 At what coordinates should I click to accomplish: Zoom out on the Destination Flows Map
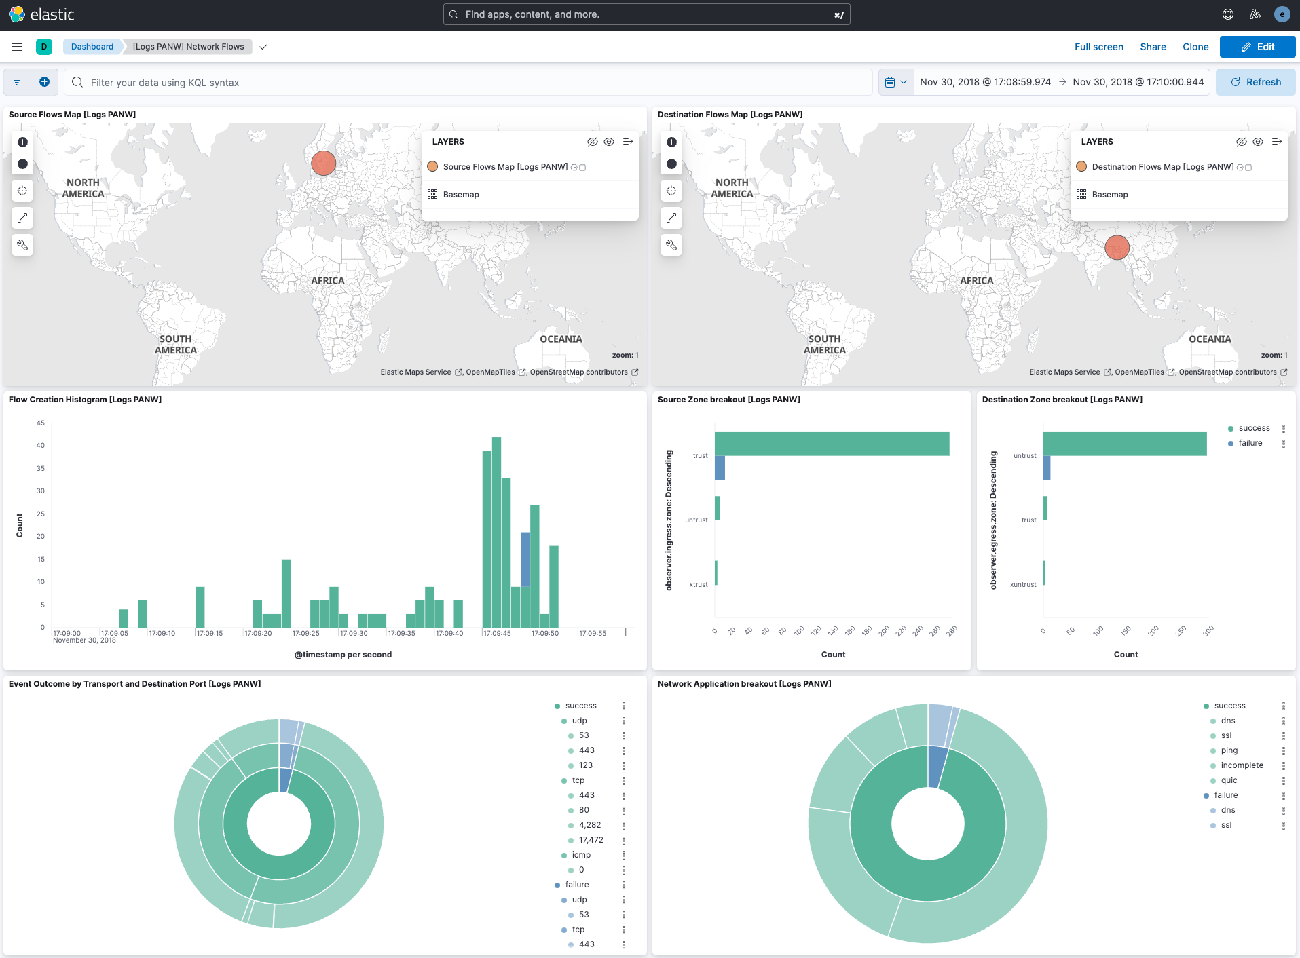[671, 164]
